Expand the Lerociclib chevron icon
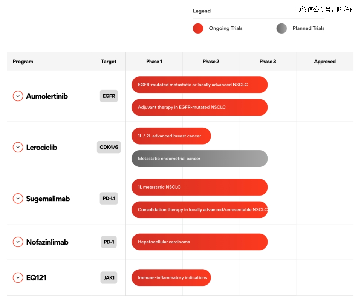Screen dimensions: 364x305 [18, 147]
